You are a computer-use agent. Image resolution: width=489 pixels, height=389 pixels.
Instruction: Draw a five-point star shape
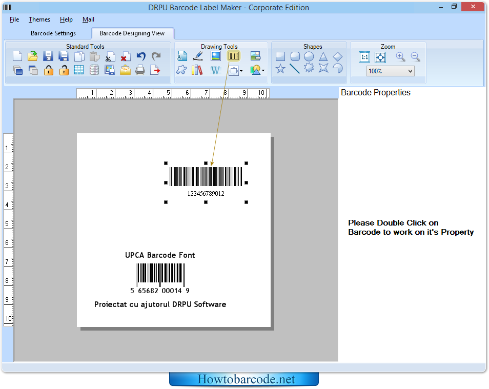[280, 69]
